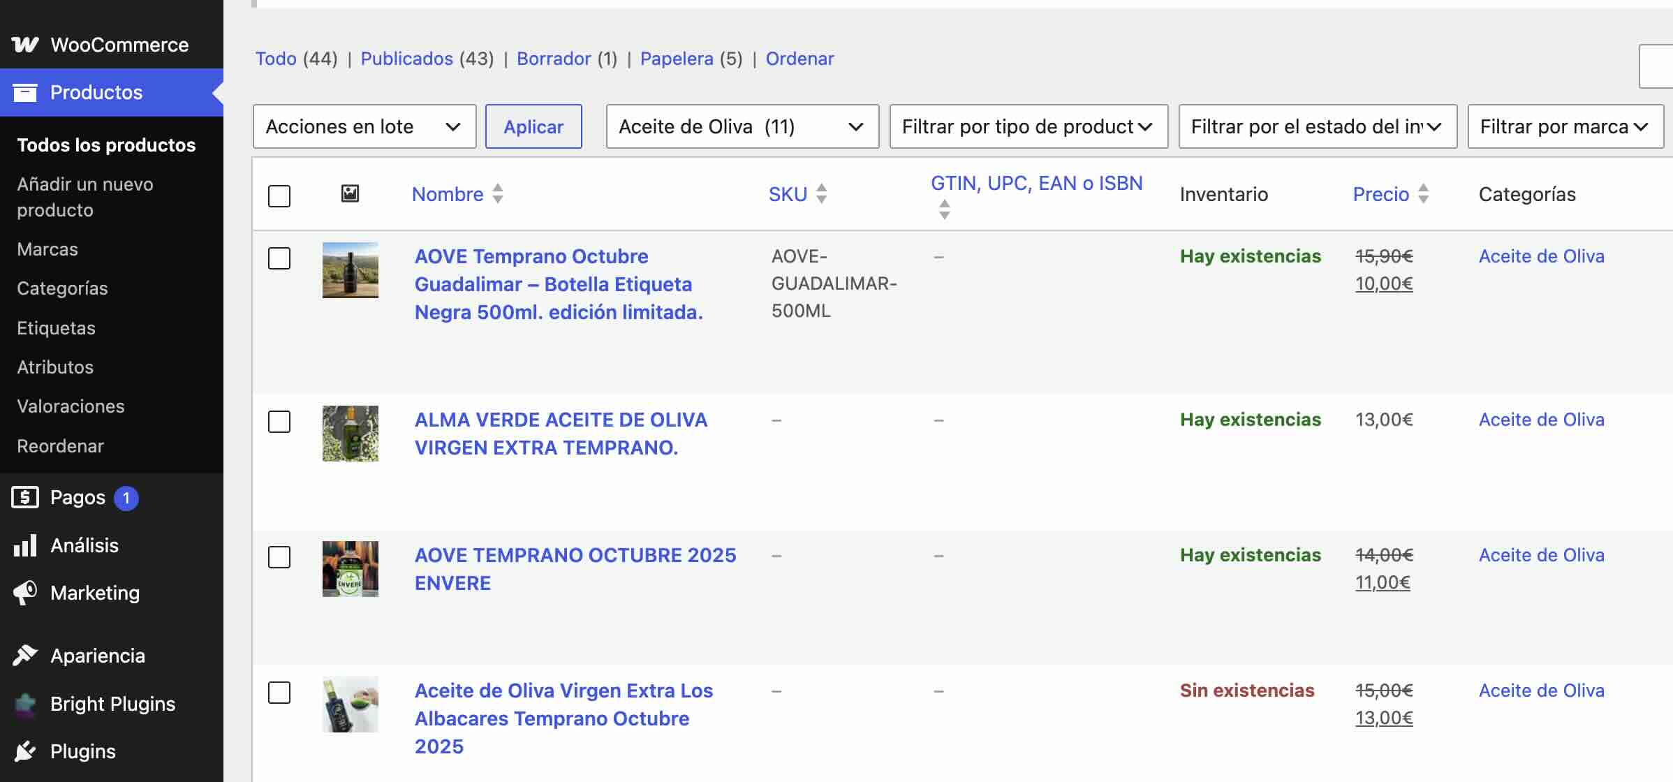Click the Productos archive icon in sidebar
1673x782 pixels.
(x=24, y=92)
